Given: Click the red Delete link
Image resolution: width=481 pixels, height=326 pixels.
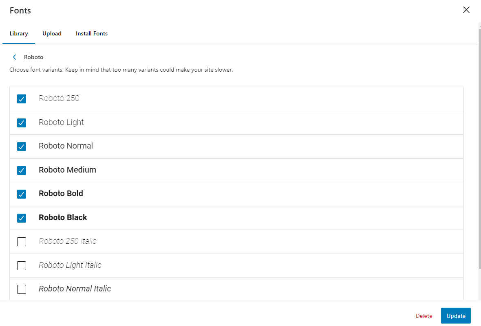Looking at the screenshot, I should pyautogui.click(x=424, y=316).
